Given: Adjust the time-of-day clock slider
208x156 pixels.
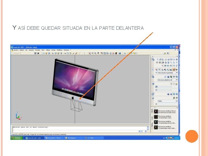Looking at the screenshot, I should pos(164,90).
